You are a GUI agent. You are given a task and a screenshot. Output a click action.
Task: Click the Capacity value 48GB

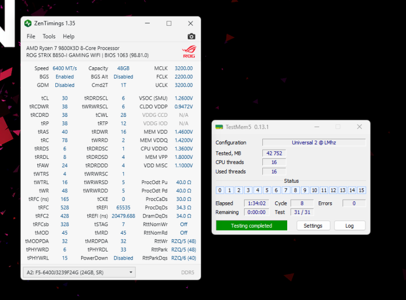tap(123, 68)
